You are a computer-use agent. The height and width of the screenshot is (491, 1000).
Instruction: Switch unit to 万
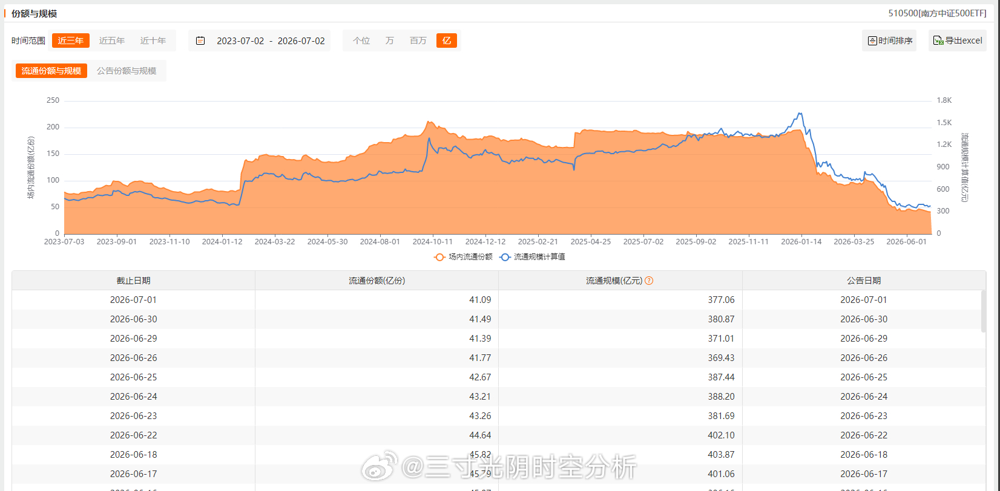pyautogui.click(x=389, y=41)
